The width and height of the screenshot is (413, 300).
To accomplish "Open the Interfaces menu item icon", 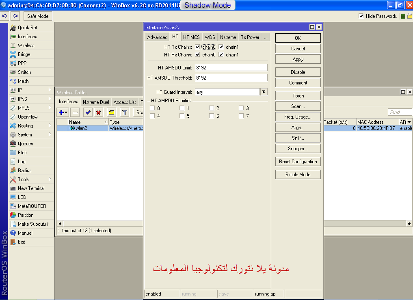I will pos(13,37).
